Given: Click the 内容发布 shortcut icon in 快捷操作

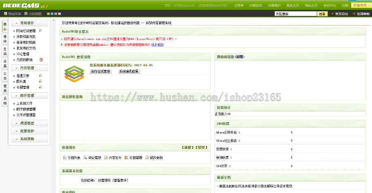Looking at the screenshot, I should click(x=106, y=158).
